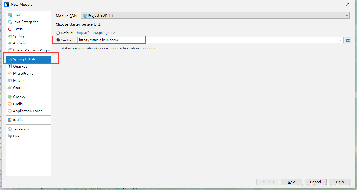Click the JavaScript globe icon
Viewport: 357px width, 190px height.
(x=10, y=129)
